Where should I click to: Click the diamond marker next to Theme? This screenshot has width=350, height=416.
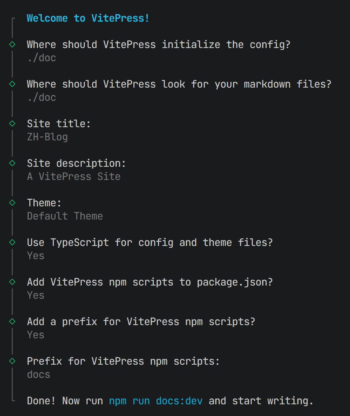pos(12,203)
